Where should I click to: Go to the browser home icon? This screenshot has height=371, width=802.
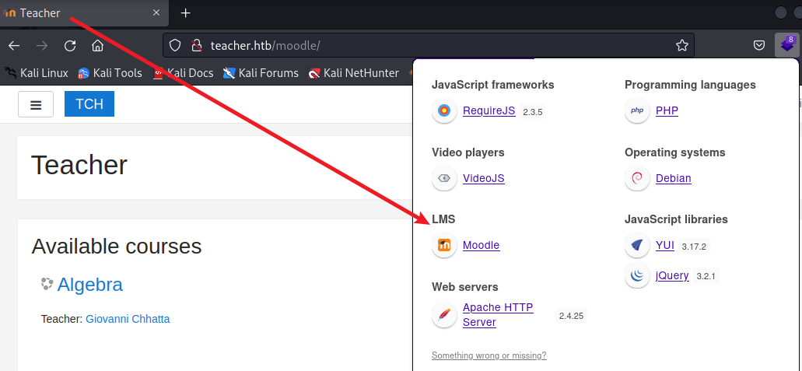pyautogui.click(x=98, y=46)
